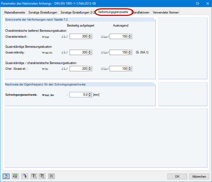Increase w inst L/ limit with up arrow
Screen dimensions: 212x182
click(90, 35)
